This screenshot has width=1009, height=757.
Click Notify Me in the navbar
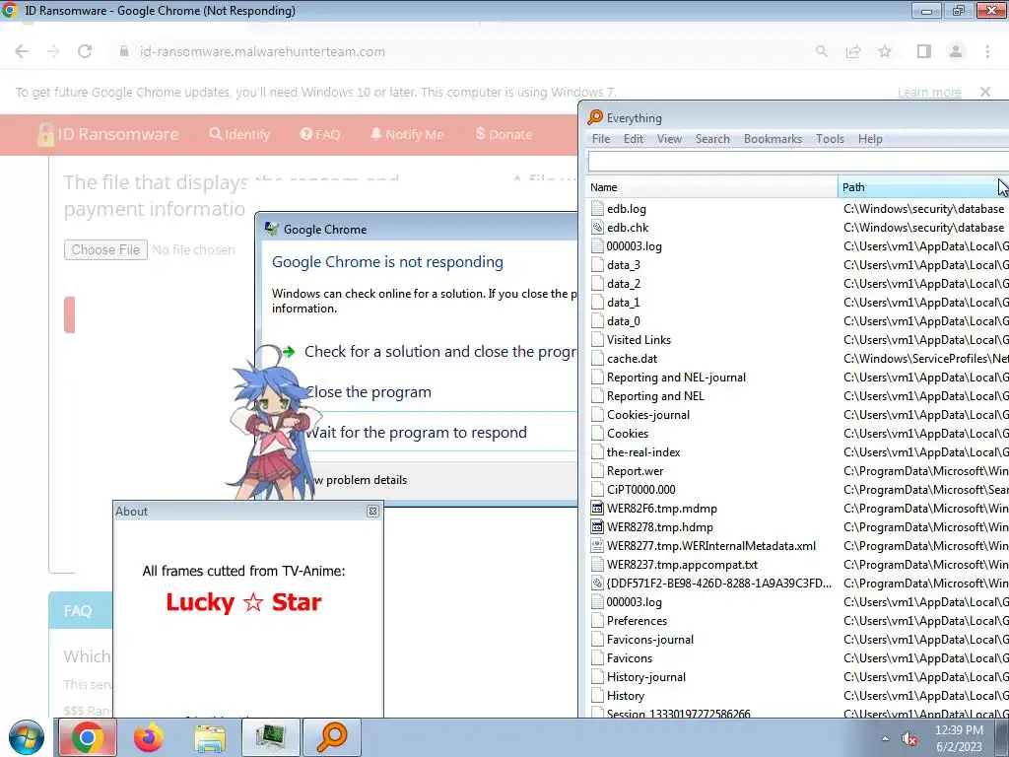click(407, 134)
